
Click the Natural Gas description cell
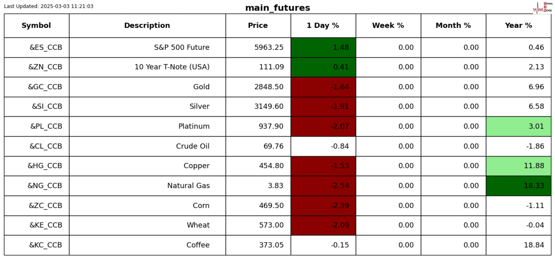[x=147, y=186]
